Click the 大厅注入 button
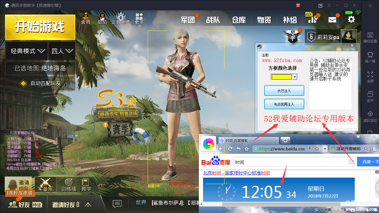Screen dimensions: 379x213 [284, 91]
